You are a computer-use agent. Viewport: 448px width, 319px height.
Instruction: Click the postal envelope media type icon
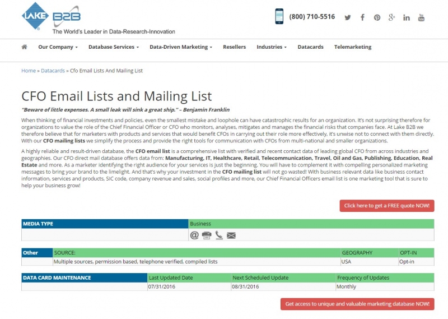(231, 235)
